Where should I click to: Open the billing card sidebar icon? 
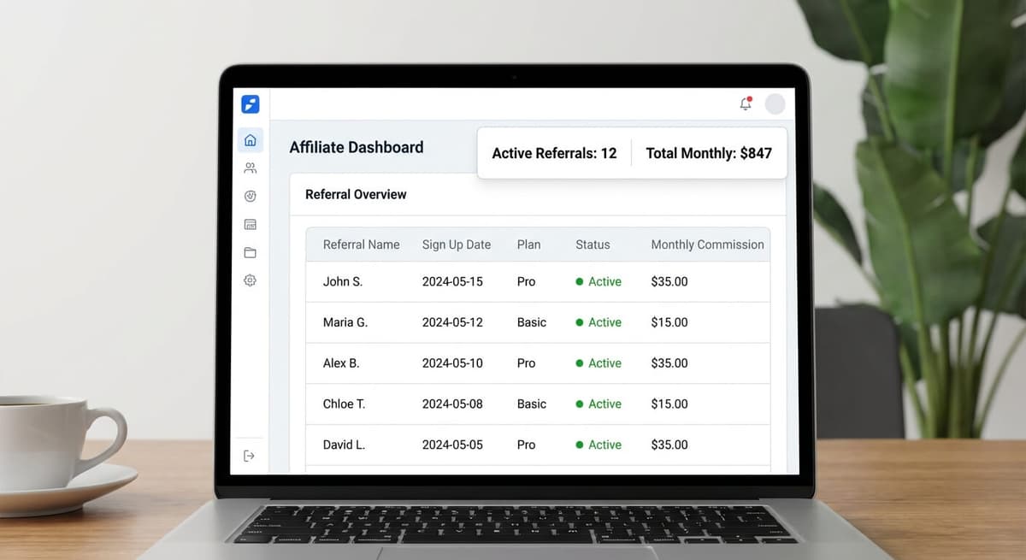(x=250, y=224)
